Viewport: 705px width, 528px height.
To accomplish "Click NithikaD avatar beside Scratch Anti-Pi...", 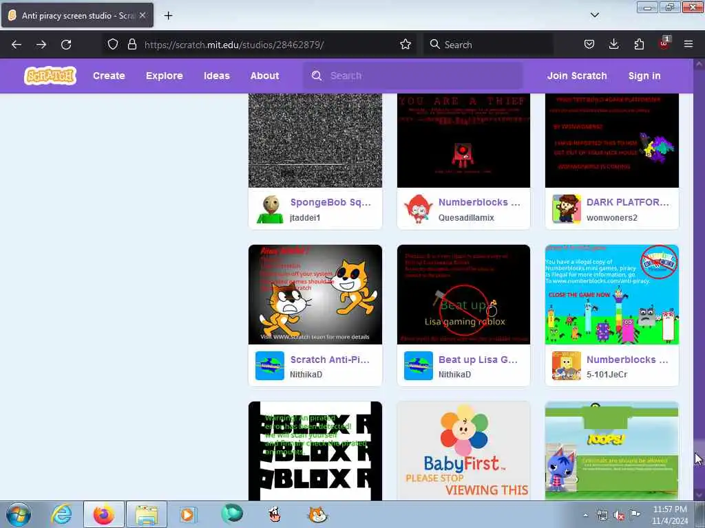I will tap(270, 366).
